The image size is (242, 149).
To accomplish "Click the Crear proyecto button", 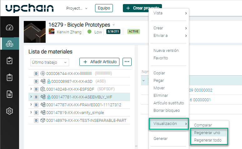I will tap(142, 8).
